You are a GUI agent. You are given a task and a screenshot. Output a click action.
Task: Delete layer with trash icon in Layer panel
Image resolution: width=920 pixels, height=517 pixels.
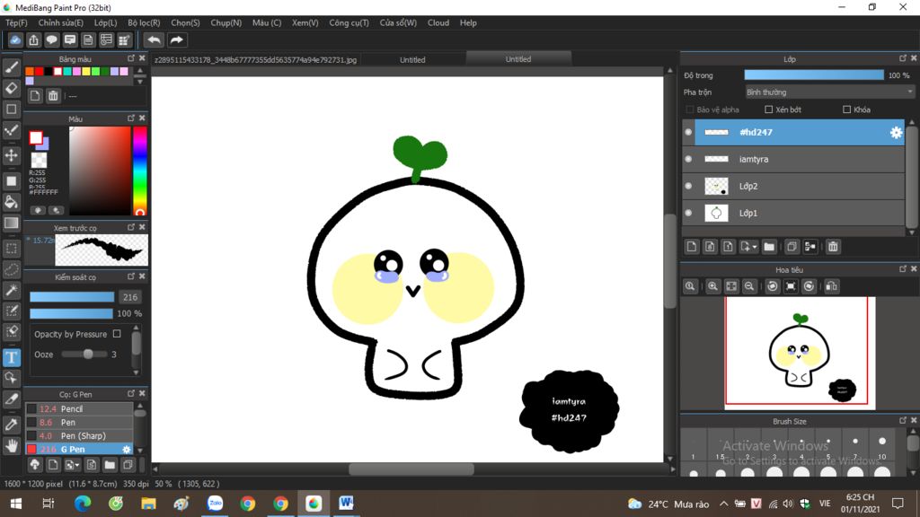pyautogui.click(x=833, y=247)
